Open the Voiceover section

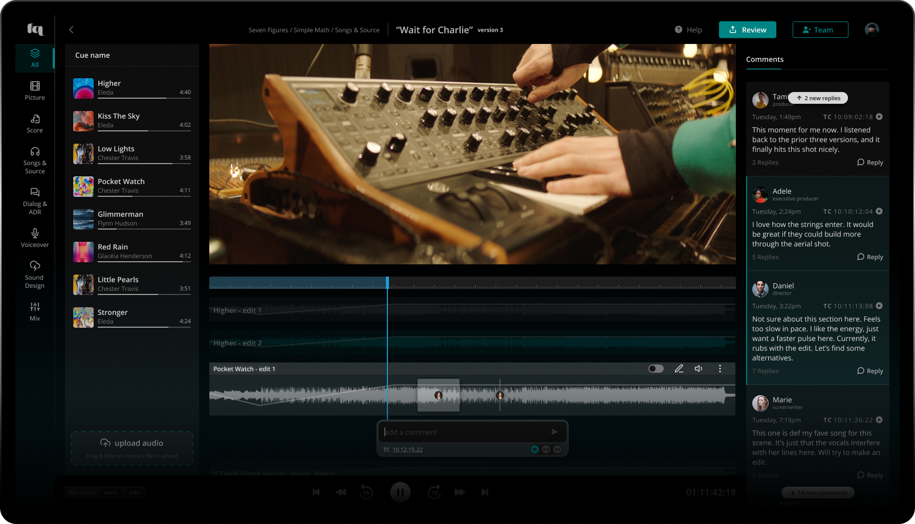coord(35,238)
